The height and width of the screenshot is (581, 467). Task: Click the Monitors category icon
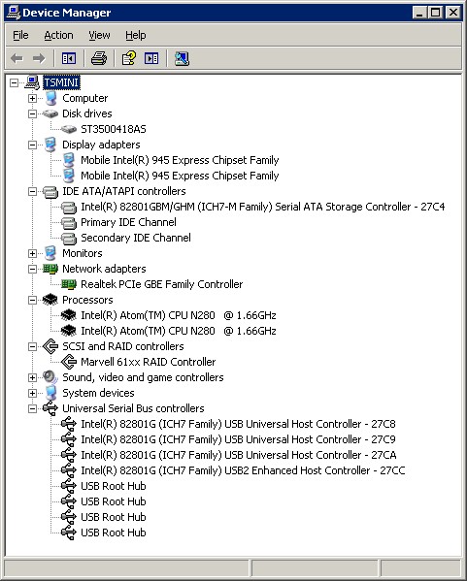[x=50, y=253]
